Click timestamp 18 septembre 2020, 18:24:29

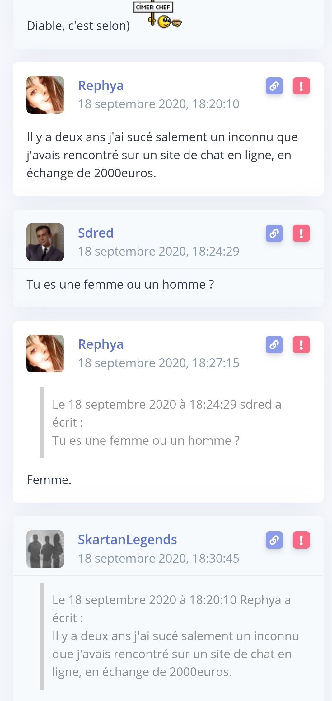(159, 251)
